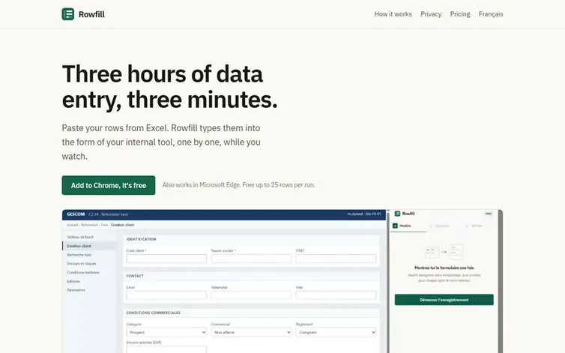This screenshot has height=353, width=565.
Task: Click the GESCOM title in demo app
Action: (76, 214)
